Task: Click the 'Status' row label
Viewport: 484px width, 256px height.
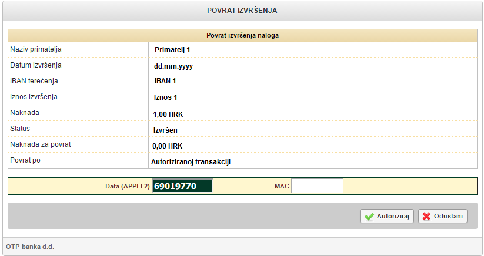Action: point(20,129)
